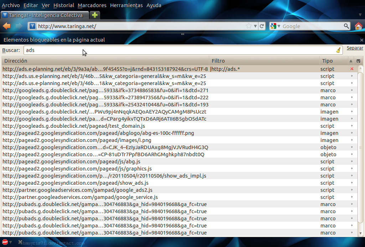
Task: Click the Taringa site identity icon in address bar
Action: 32,26
